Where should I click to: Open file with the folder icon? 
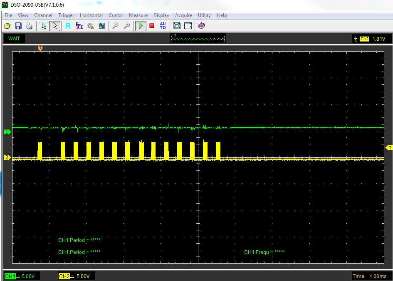pyautogui.click(x=7, y=26)
